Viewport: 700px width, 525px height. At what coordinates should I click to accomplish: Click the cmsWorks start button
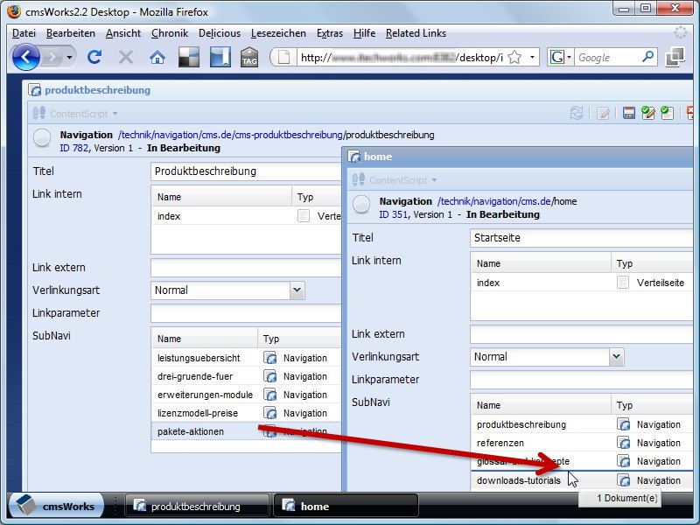(x=56, y=506)
